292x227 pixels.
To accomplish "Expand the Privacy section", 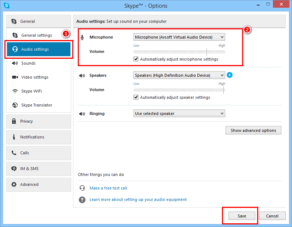I will (39, 122).
